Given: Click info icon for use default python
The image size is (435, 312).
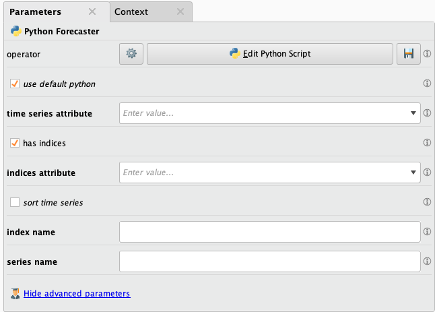Looking at the screenshot, I should coord(427,84).
